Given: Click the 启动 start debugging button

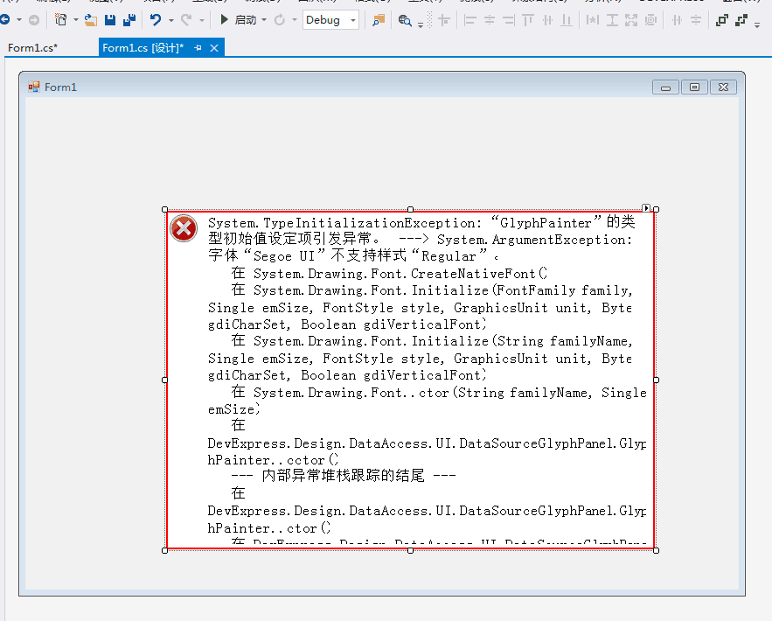Looking at the screenshot, I should coord(239,20).
